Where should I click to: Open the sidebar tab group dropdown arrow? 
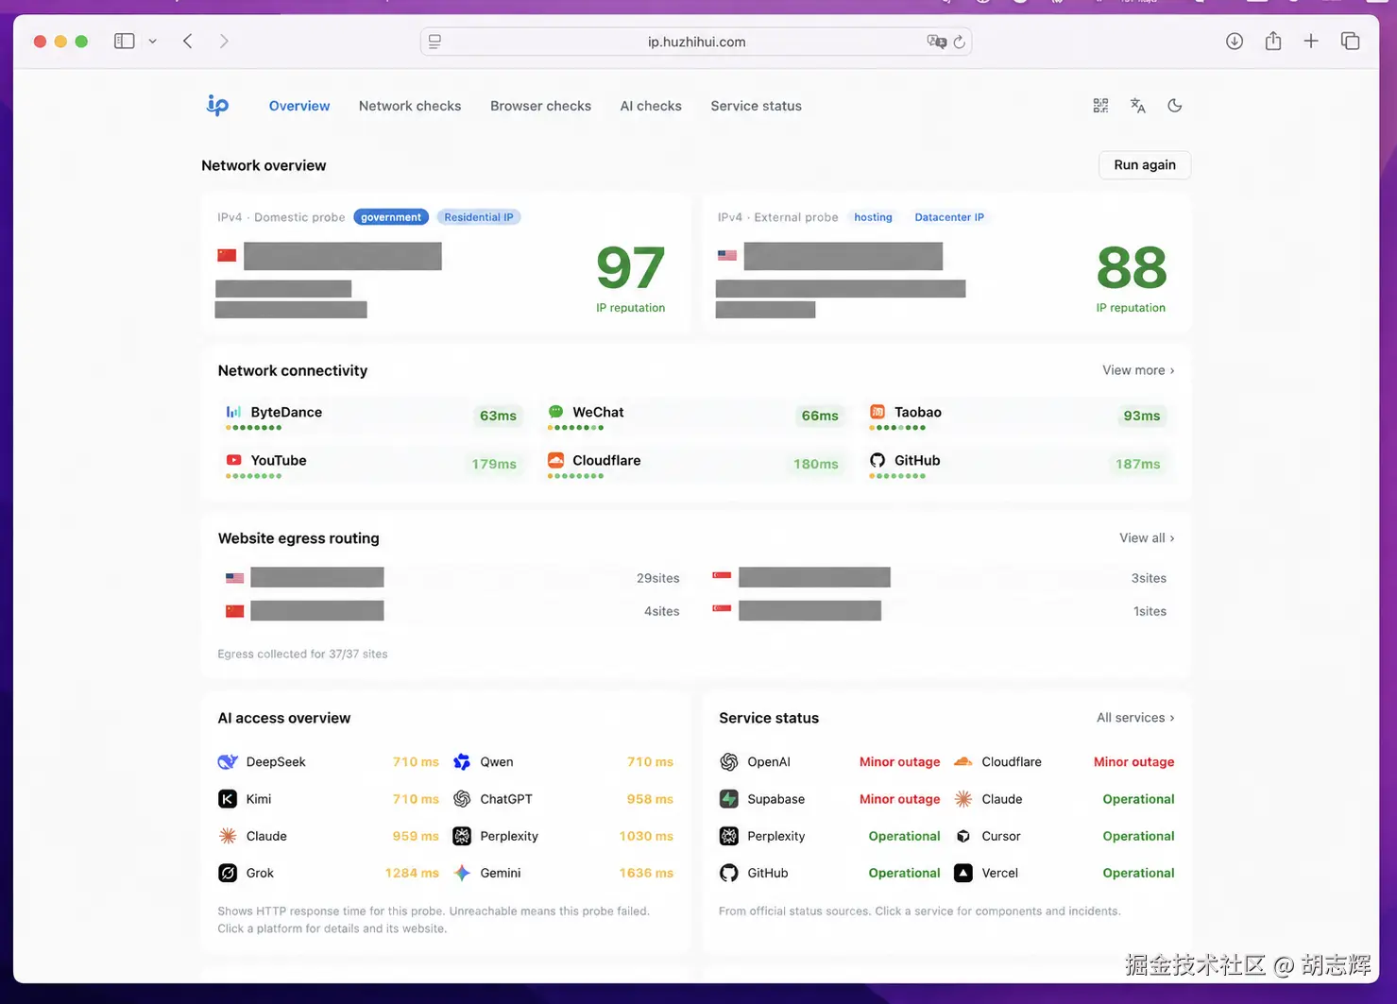[x=152, y=42]
